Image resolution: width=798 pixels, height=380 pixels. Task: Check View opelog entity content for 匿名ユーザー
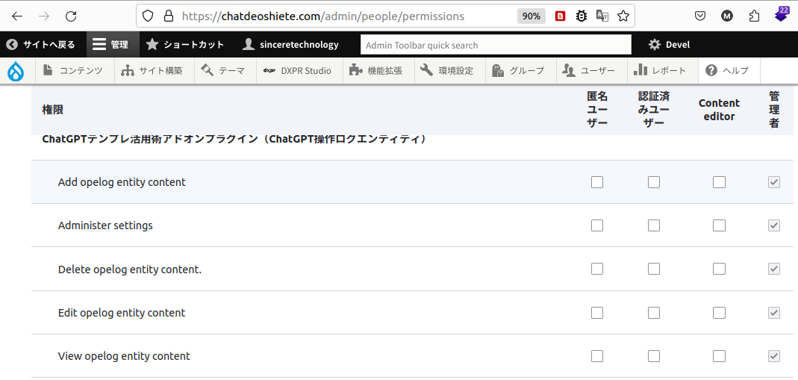point(597,355)
